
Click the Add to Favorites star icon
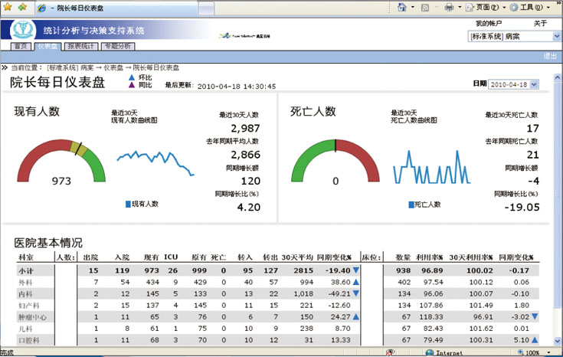click(x=22, y=7)
